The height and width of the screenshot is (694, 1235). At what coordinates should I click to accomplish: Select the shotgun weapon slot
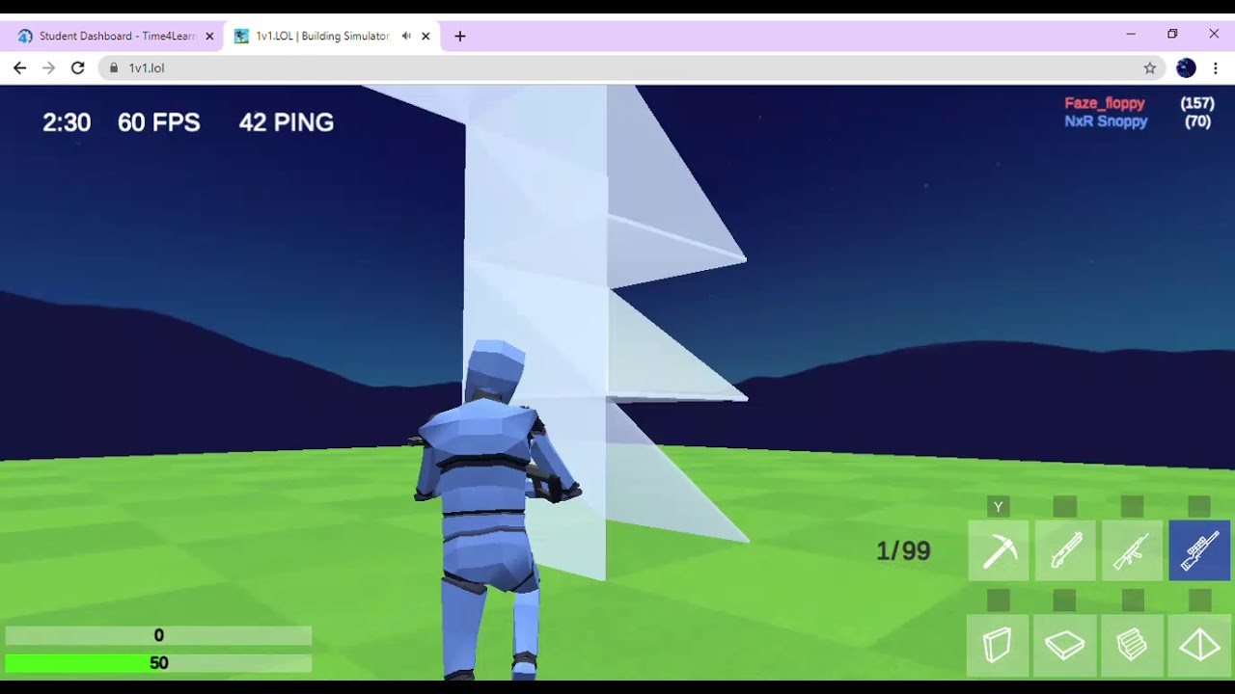1065,550
